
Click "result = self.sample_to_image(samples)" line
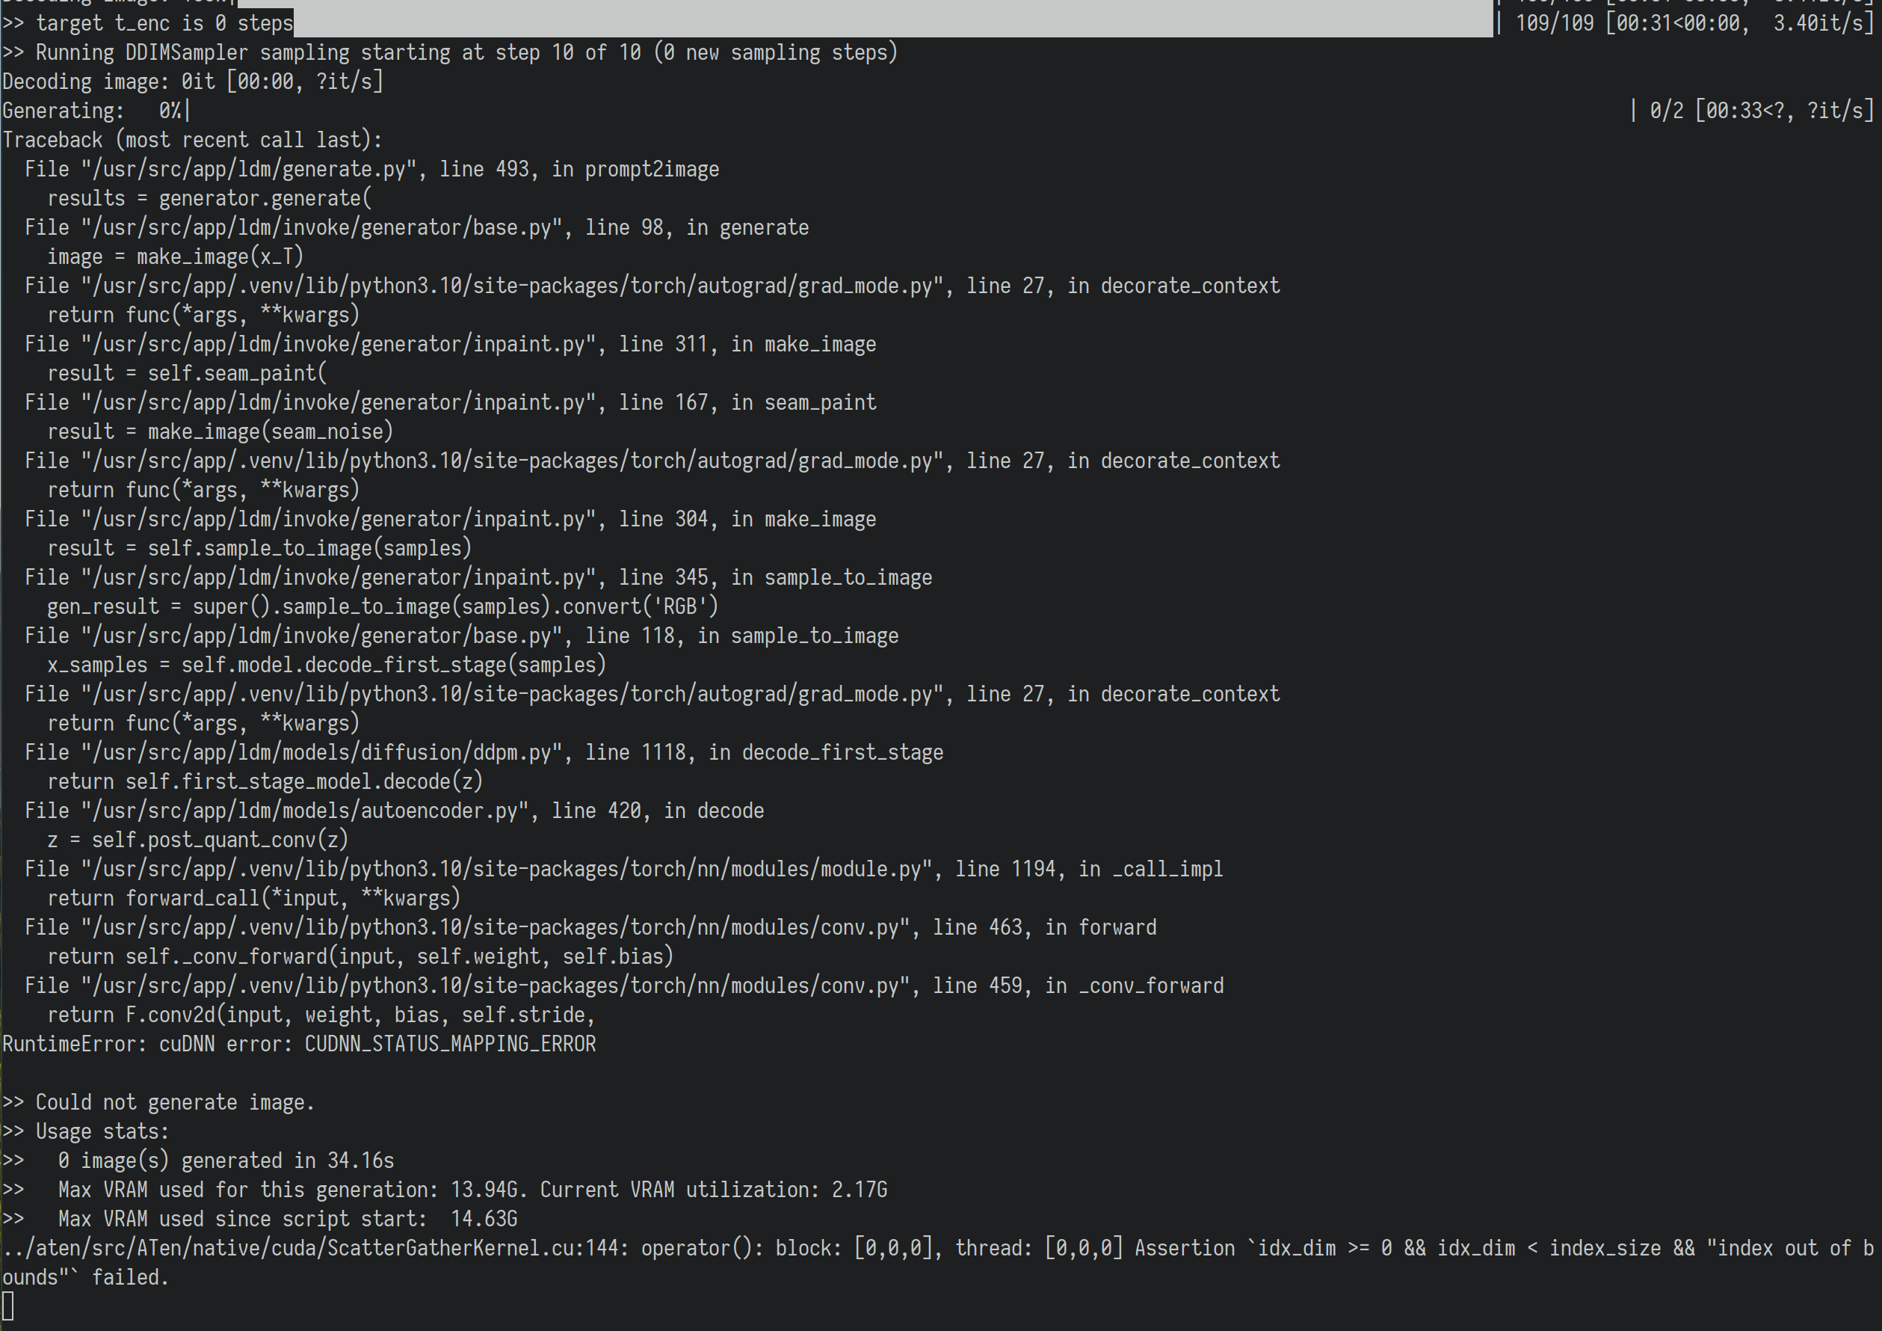(260, 548)
